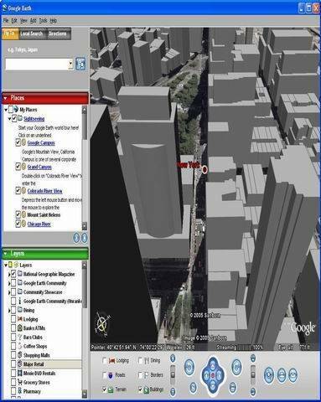
Task: Click the on-map compass icon
Action: (x=102, y=323)
